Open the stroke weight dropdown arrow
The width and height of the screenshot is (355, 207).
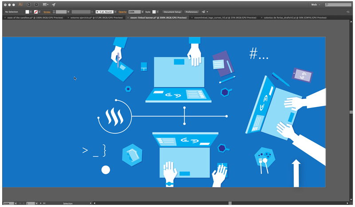pyautogui.click(x=68, y=12)
